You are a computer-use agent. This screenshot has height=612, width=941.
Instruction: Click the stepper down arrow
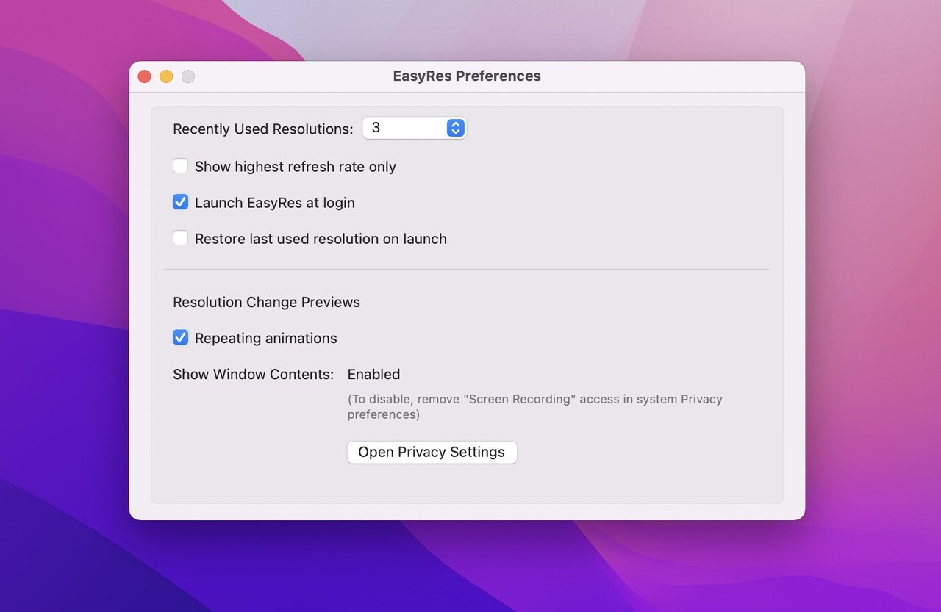pyautogui.click(x=454, y=132)
